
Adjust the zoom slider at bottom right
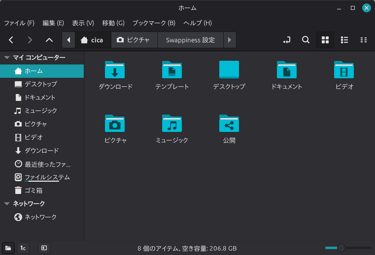coord(341,248)
